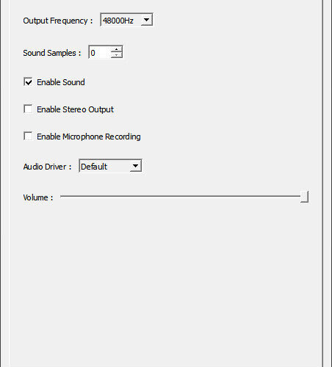Viewport: 332px width, 367px height.
Task: Focus the Sound Samples value field
Action: (100, 52)
